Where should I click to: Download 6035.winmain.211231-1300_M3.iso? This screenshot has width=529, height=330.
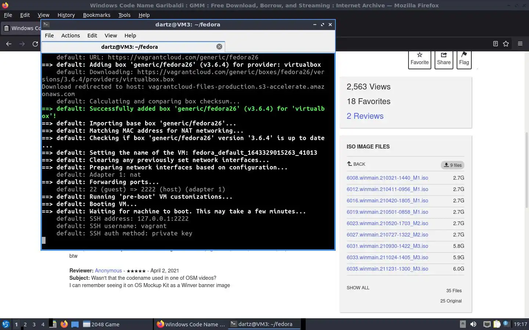point(387,269)
